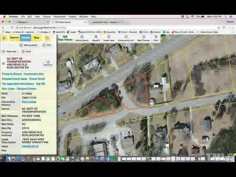Click the Print tool in GIS toolbar
This screenshot has height=177, width=236.
coord(156,38)
